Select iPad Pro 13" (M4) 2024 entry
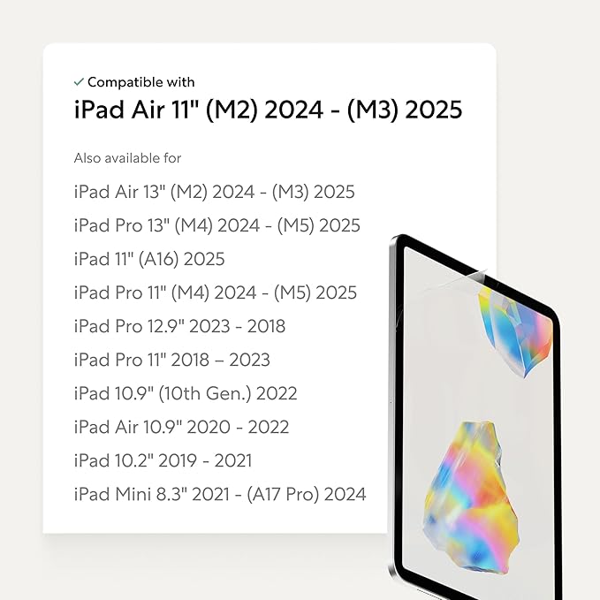The height and width of the screenshot is (600, 600). (x=216, y=225)
